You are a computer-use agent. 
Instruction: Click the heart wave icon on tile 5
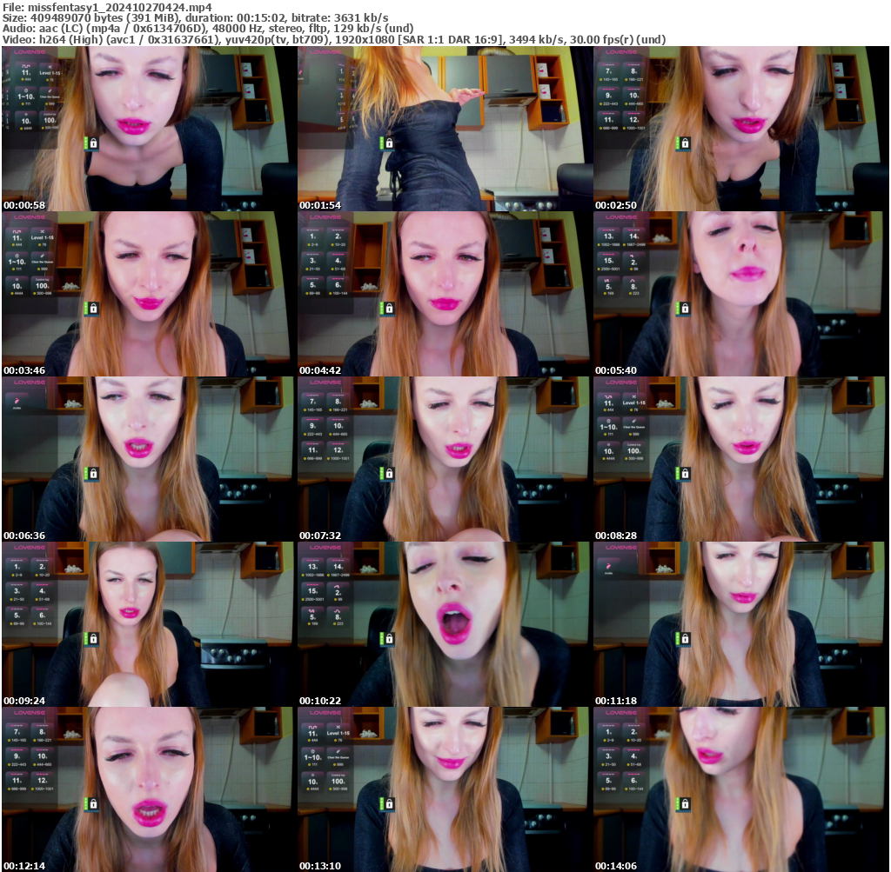tap(606, 280)
